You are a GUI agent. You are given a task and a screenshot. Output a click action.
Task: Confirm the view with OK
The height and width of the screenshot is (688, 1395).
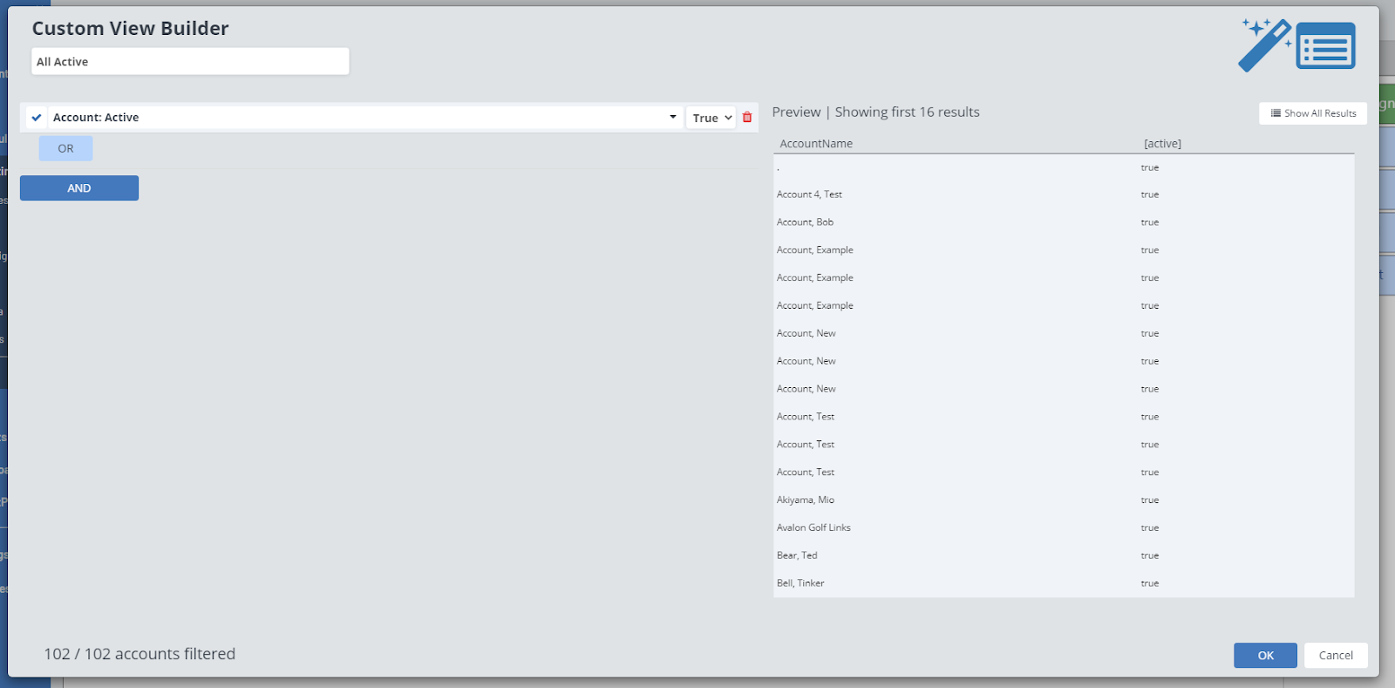[1265, 656]
